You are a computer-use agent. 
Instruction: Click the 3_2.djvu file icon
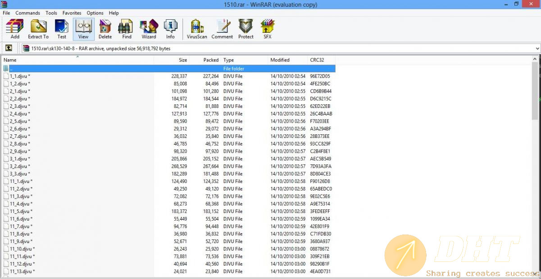coord(6,166)
